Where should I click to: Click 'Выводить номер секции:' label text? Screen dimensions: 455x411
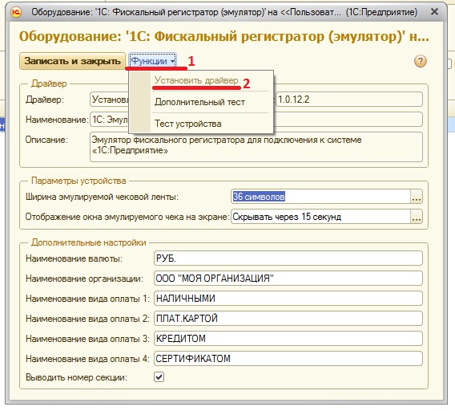click(76, 377)
